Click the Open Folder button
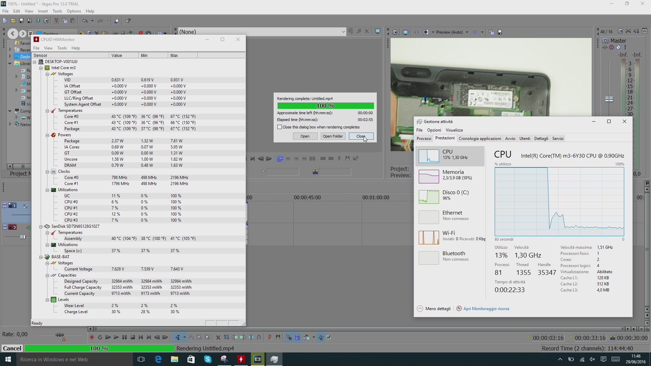 pyautogui.click(x=333, y=136)
